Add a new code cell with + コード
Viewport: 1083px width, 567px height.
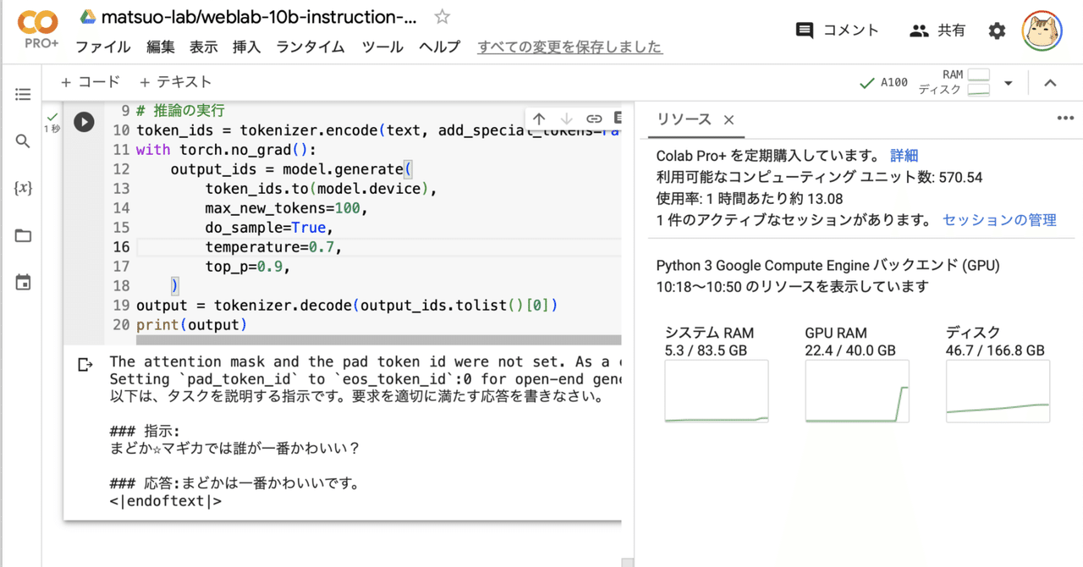point(91,82)
